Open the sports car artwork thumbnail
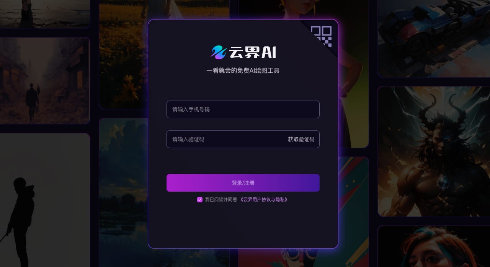 click(x=434, y=38)
